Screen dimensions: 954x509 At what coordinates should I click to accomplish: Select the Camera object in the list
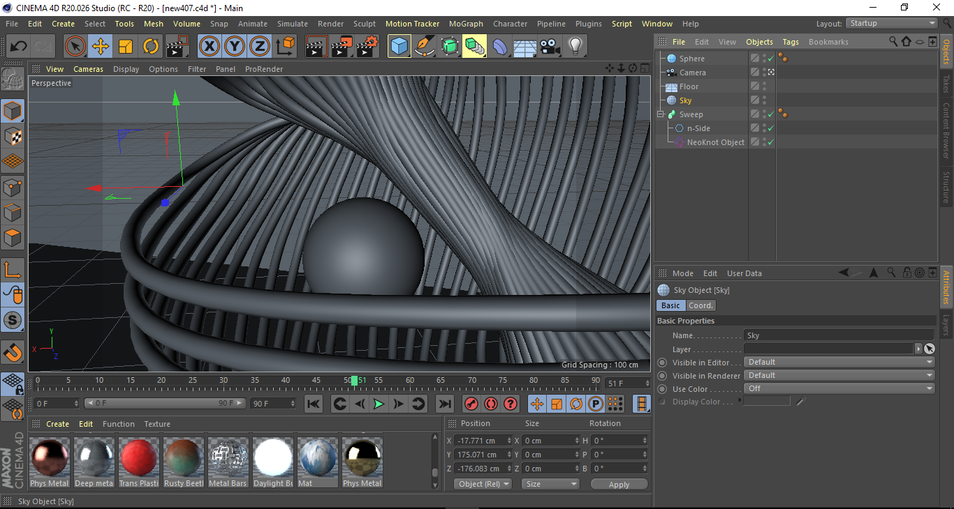click(692, 73)
